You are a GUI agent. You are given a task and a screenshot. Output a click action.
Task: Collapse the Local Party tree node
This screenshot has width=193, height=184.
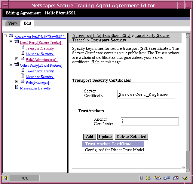(11, 42)
